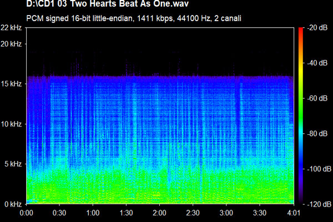This screenshot has height=222, width=333.
Task: Click the 0:30 time axis label
Action: [59, 213]
